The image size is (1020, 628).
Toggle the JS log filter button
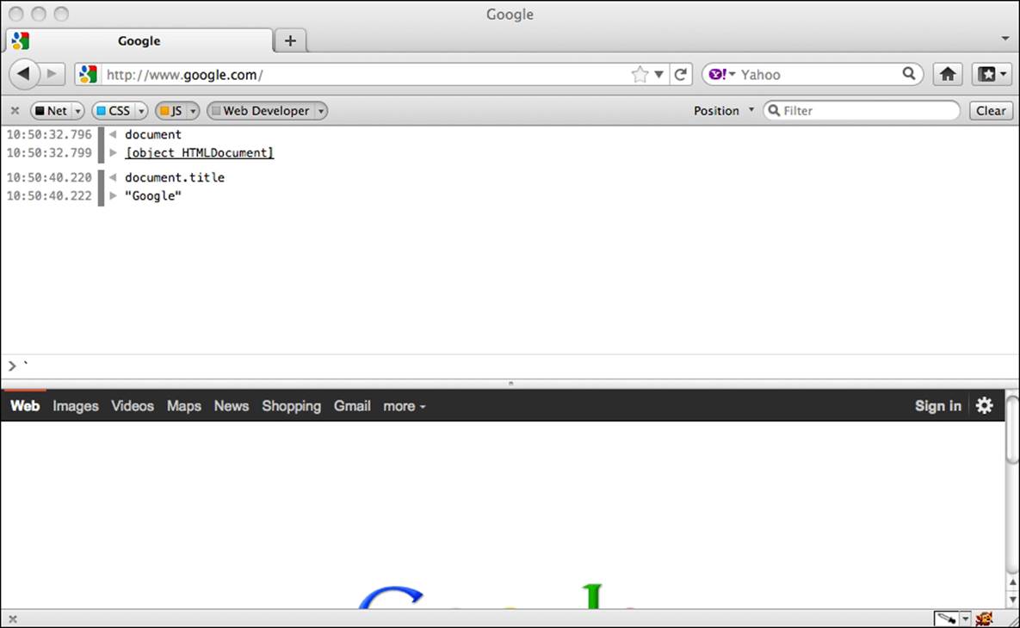171,110
